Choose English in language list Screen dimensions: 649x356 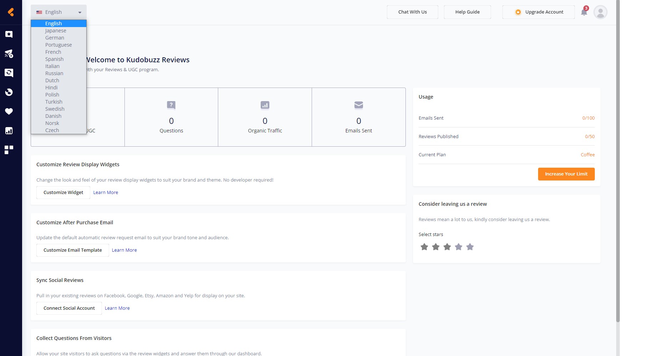point(58,23)
